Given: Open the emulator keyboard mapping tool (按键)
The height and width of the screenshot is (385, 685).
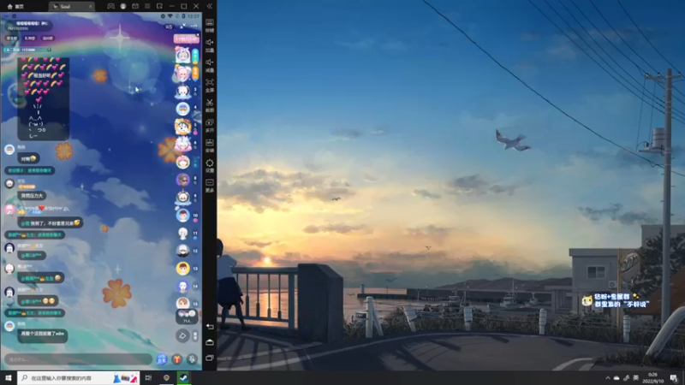Looking at the screenshot, I should click(x=210, y=26).
